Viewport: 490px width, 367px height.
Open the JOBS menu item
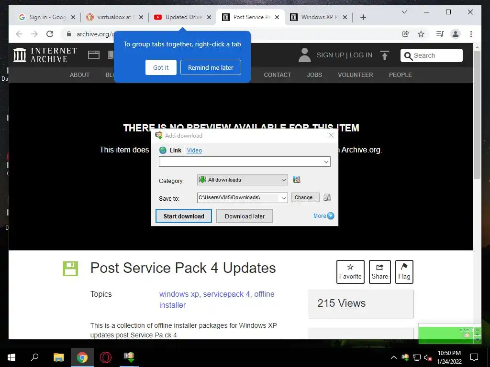pyautogui.click(x=314, y=75)
